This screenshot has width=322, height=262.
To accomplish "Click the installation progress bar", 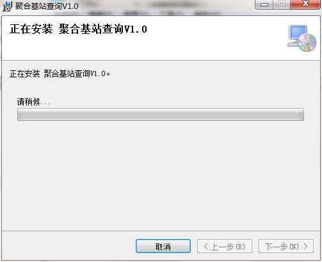I will coord(161,114).
